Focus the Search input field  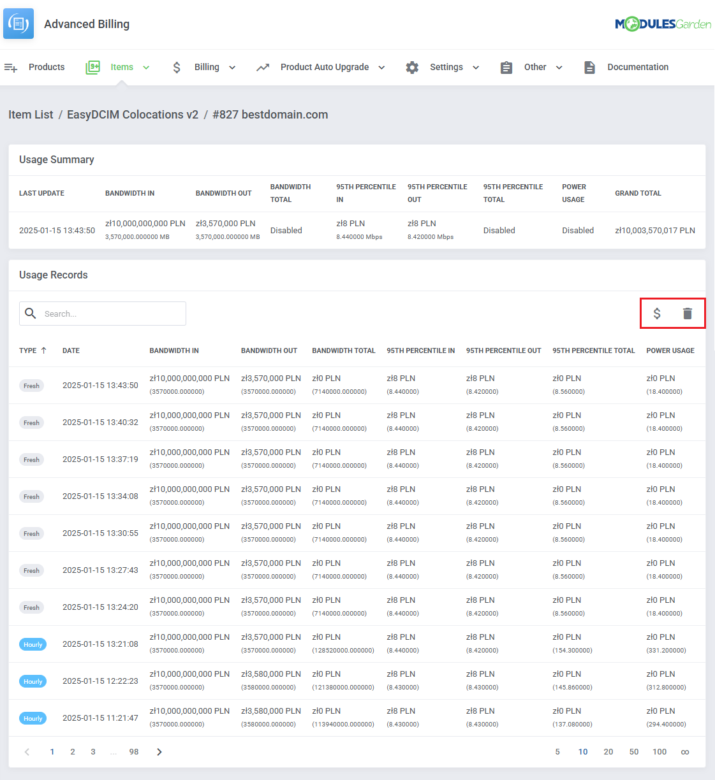[x=103, y=314]
